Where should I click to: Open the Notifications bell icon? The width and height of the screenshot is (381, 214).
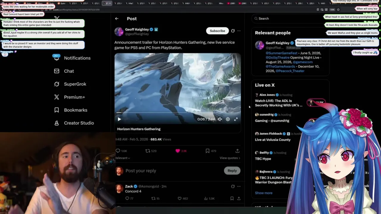click(x=57, y=58)
